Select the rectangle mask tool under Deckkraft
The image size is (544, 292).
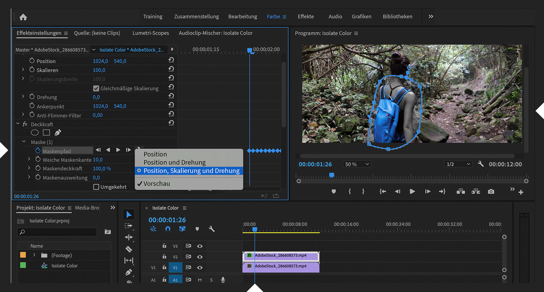tap(46, 132)
